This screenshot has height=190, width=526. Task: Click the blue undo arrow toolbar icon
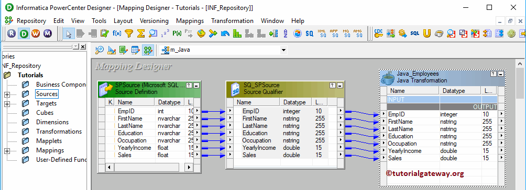(x=225, y=33)
